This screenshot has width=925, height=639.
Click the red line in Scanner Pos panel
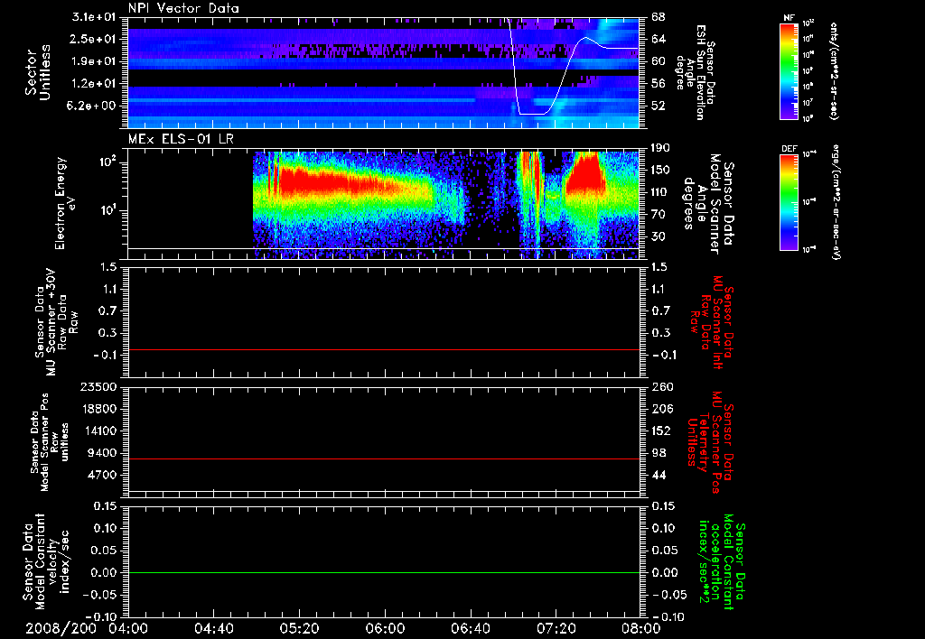tap(383, 458)
